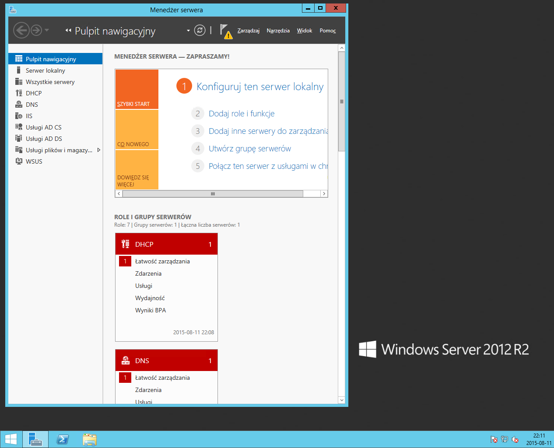Open IIS from the sidebar
This screenshot has height=448, width=554.
(x=29, y=116)
